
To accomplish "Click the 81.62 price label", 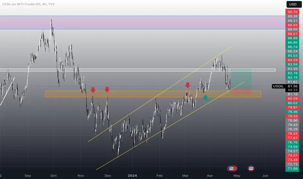I will coord(293,82).
